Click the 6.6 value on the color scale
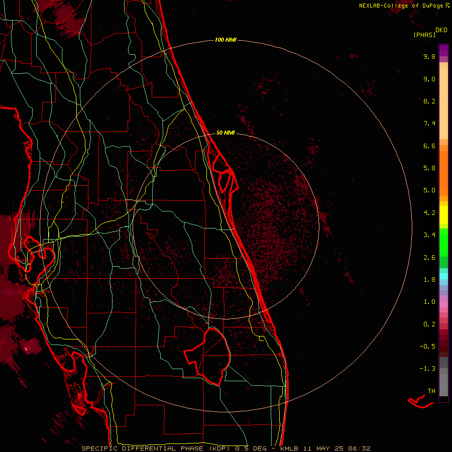Viewport: 452px width, 452px height. pos(429,146)
